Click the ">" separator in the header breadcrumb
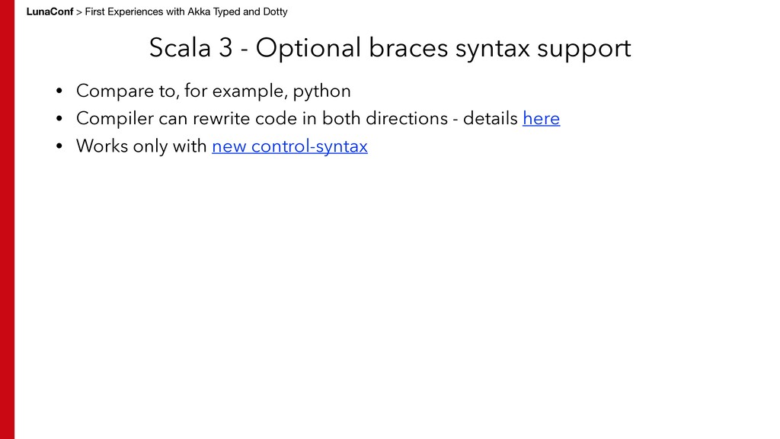Screen dimensions: 780x439 coord(78,11)
